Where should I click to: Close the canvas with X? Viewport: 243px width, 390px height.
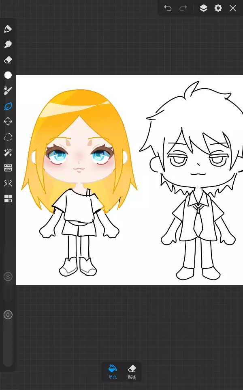pos(233,8)
